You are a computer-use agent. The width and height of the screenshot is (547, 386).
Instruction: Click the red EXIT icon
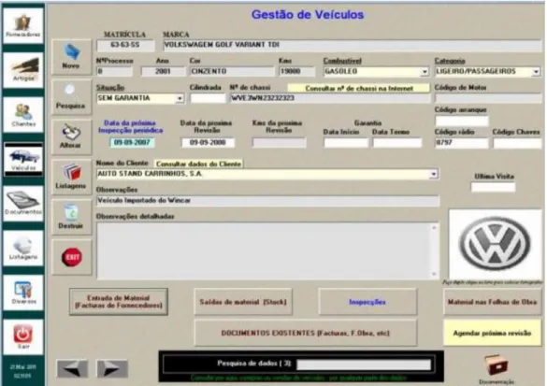(x=71, y=257)
